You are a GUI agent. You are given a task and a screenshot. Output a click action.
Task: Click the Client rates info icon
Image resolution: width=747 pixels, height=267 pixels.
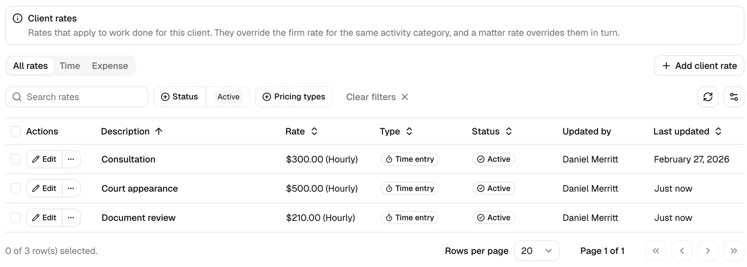tap(17, 18)
